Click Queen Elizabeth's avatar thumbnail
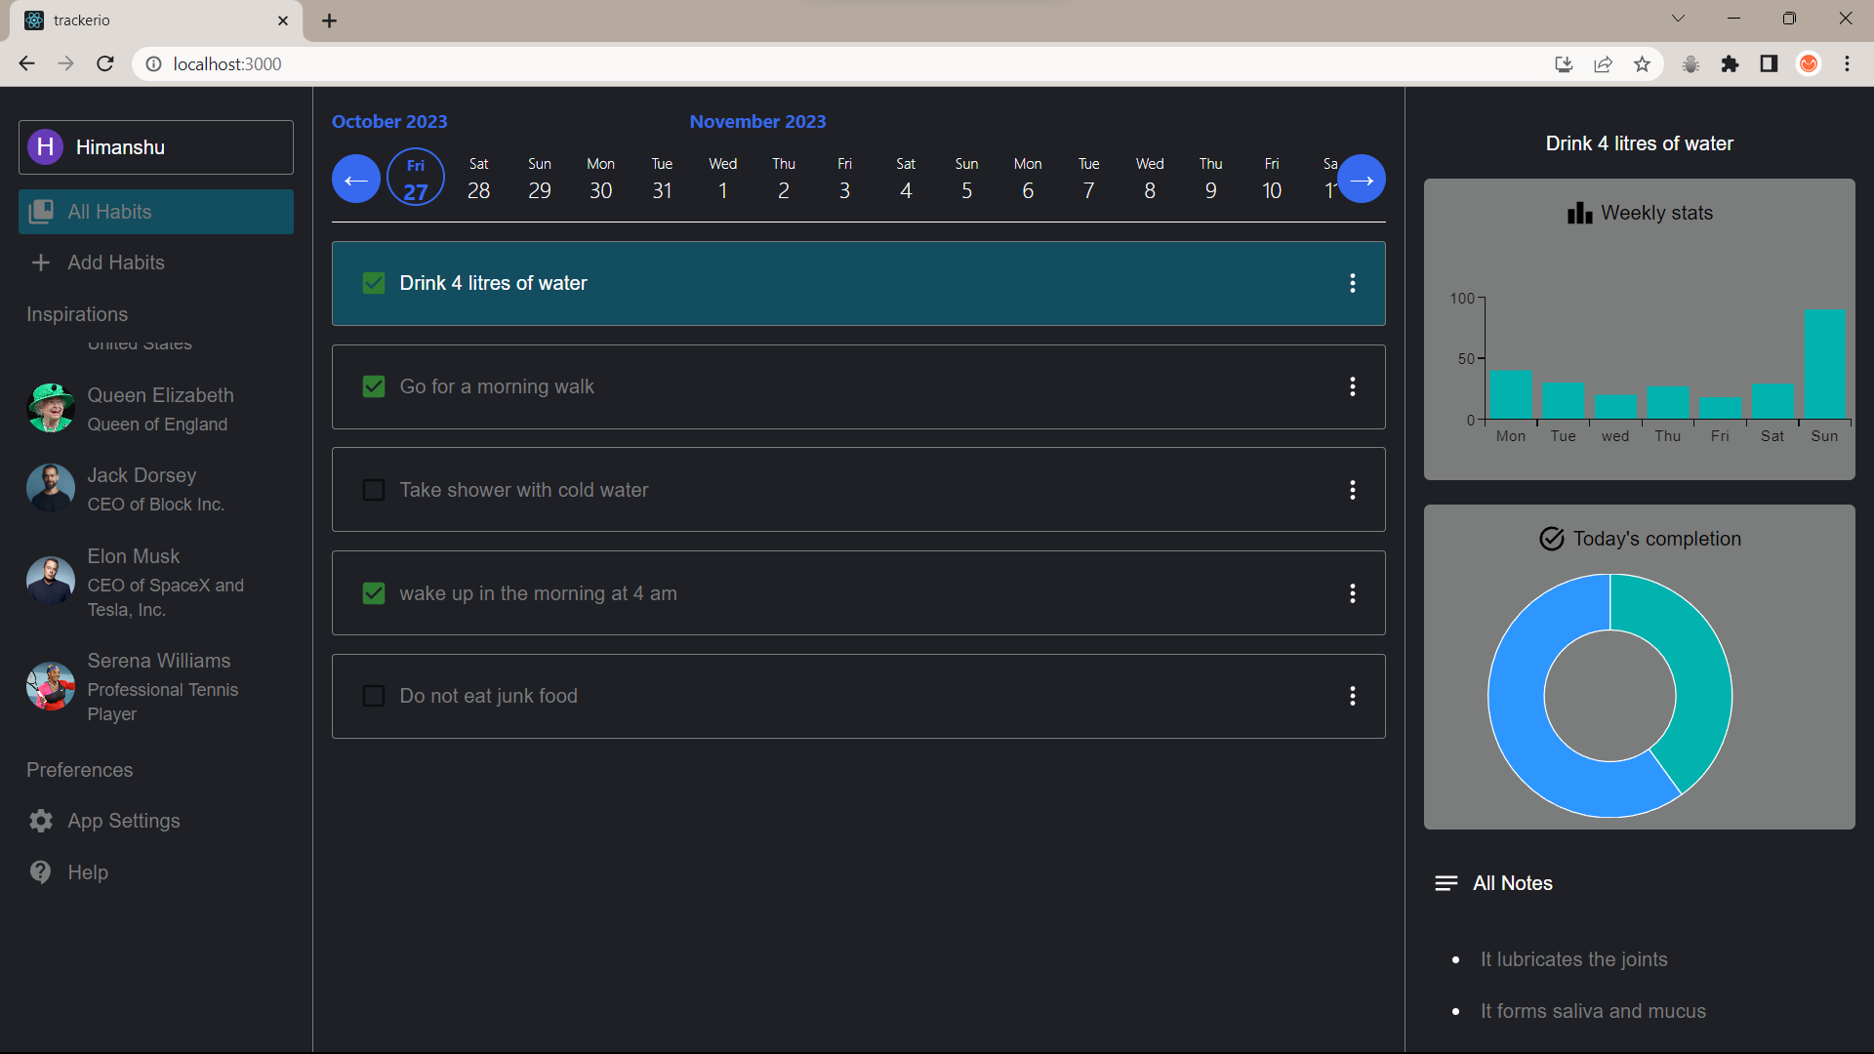Screen dimensions: 1874x1054 pyautogui.click(x=51, y=408)
